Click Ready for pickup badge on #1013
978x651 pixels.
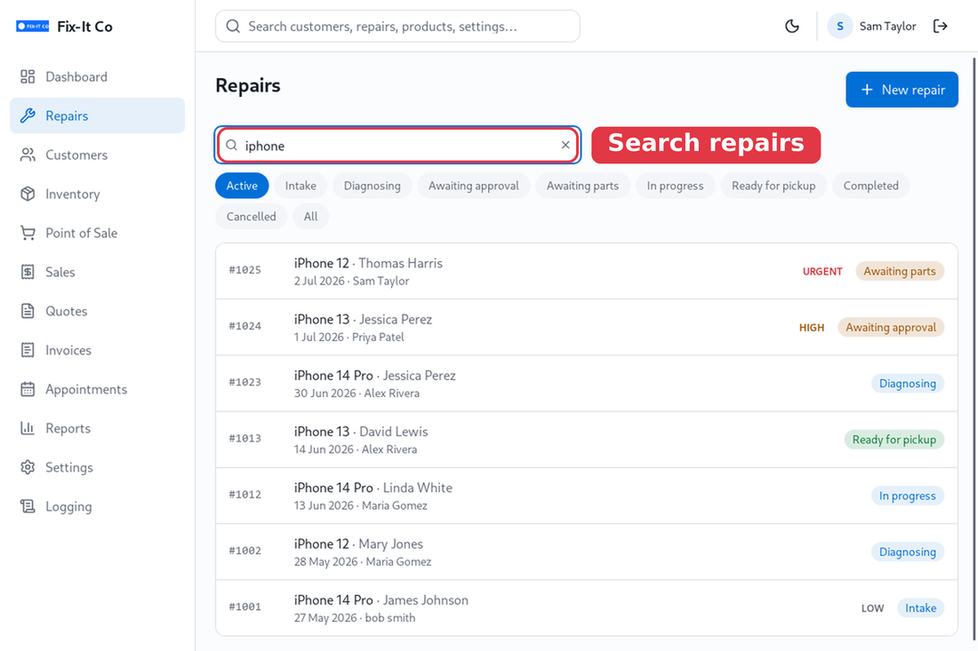[894, 440]
